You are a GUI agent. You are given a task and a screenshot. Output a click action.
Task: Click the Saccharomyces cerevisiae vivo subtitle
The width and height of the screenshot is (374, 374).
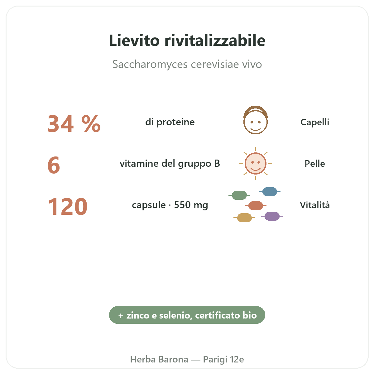pos(187,64)
